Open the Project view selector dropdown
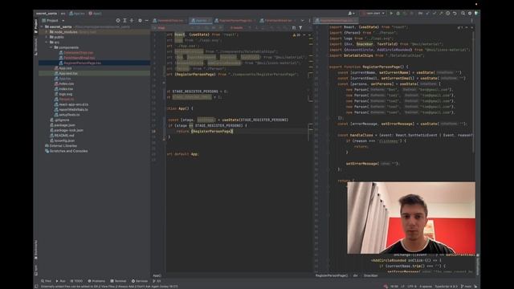The width and height of the screenshot is (514, 289). click(x=54, y=21)
